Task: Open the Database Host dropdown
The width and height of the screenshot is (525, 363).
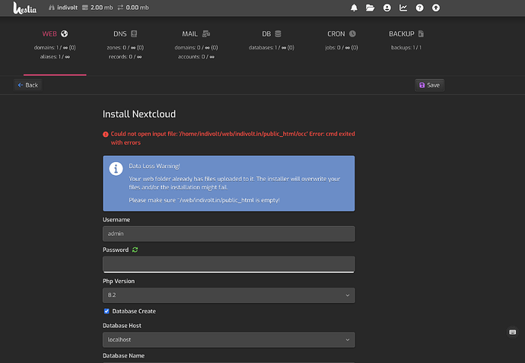Action: 229,340
